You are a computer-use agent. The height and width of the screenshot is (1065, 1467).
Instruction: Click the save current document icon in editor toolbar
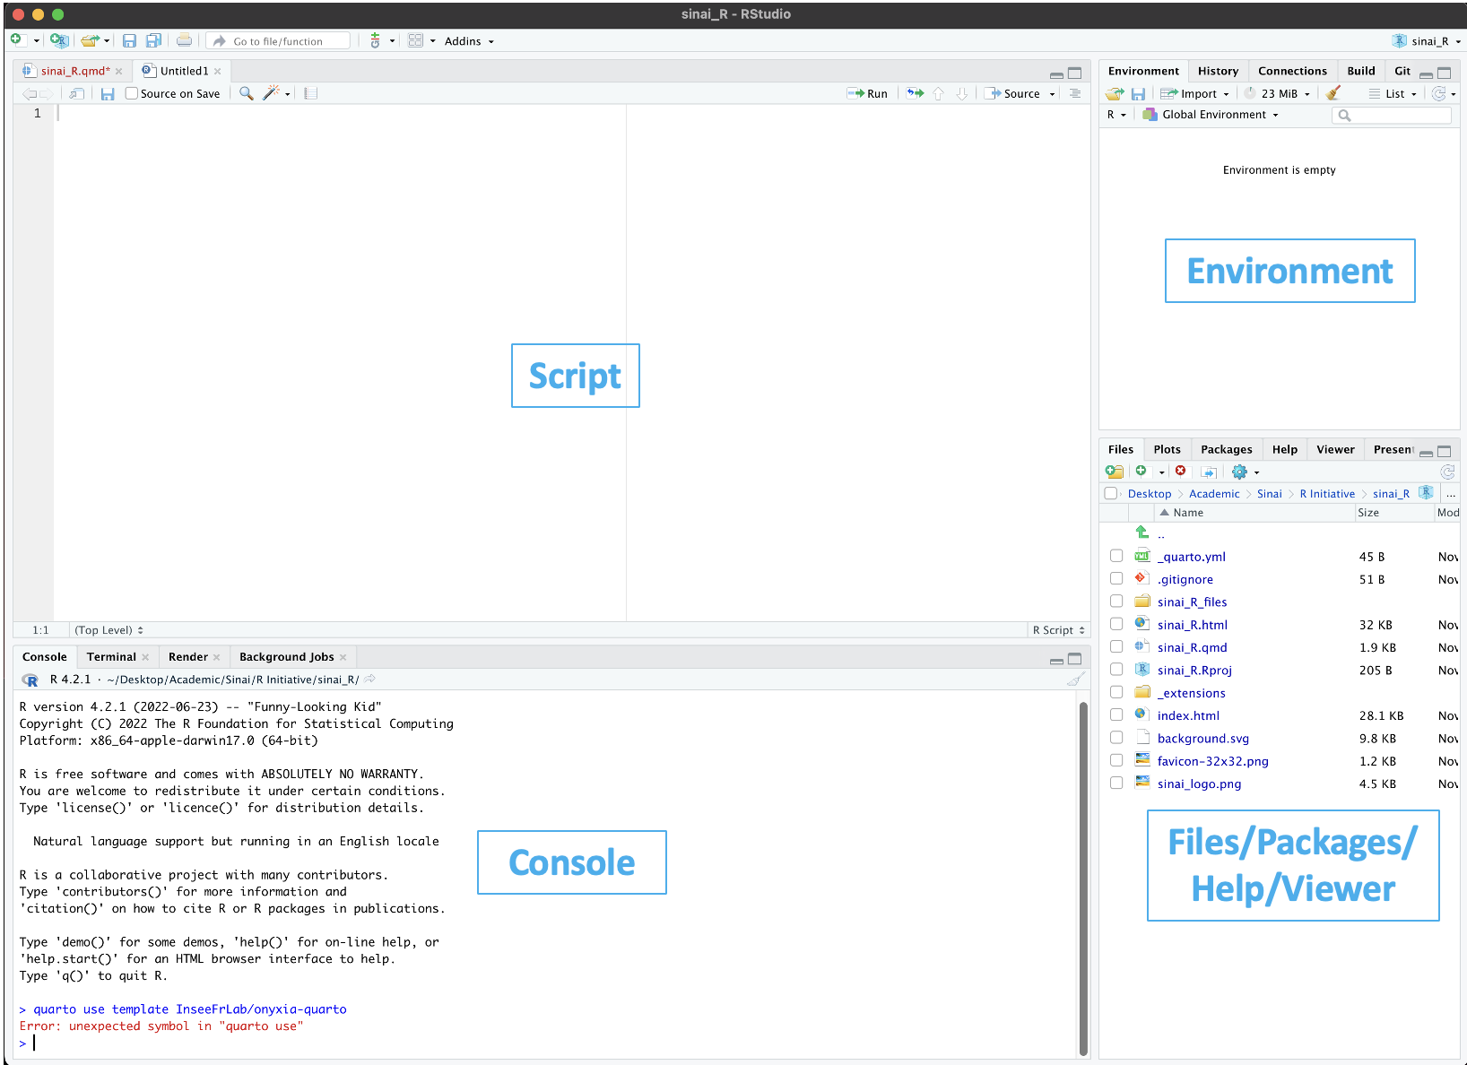point(108,94)
